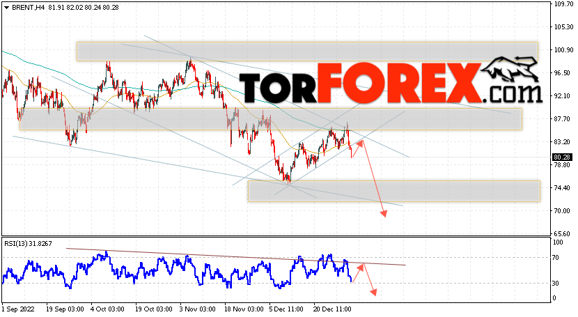Click the 65.60 price axis label
Image resolution: width=578 pixels, height=317 pixels.
point(563,233)
